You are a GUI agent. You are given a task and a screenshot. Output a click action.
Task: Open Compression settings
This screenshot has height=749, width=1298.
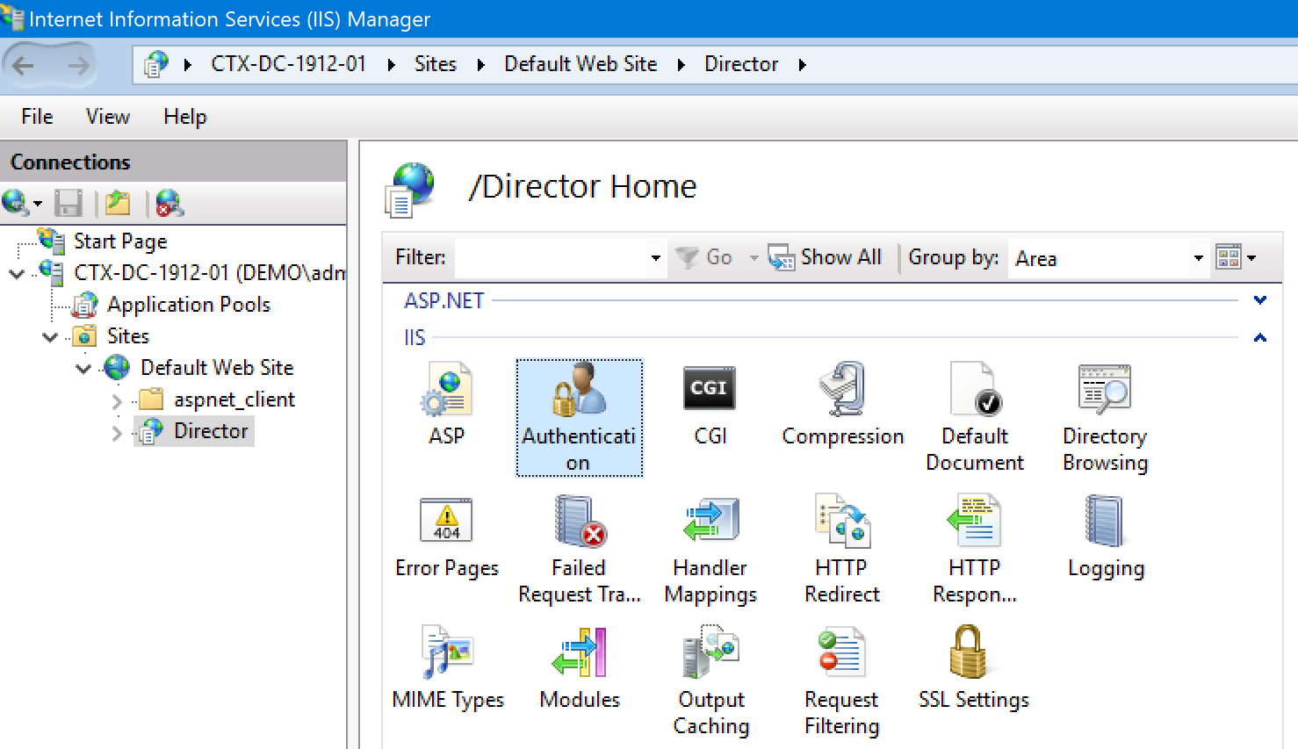point(841,404)
